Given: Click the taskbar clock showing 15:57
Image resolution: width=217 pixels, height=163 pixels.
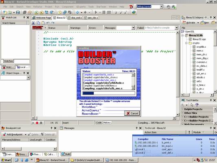Looking at the screenshot, I should coord(212,160).
